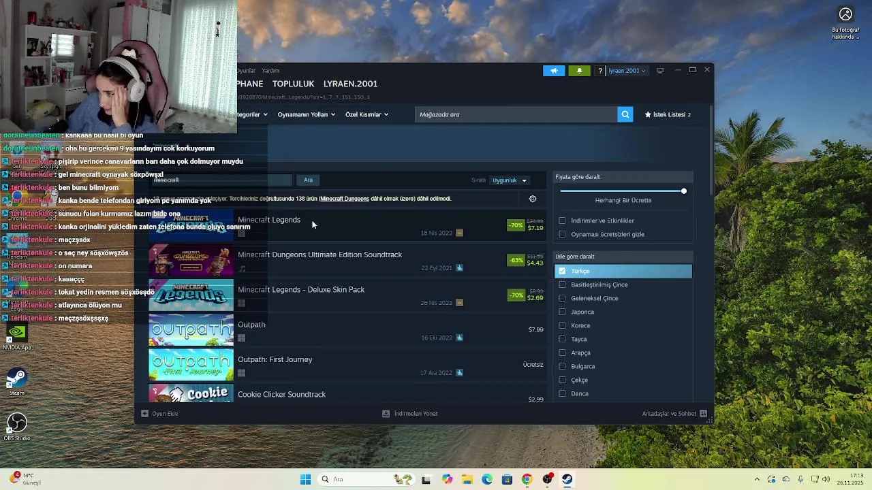Check the Korece language filter
Image resolution: width=872 pixels, height=490 pixels.
click(562, 325)
